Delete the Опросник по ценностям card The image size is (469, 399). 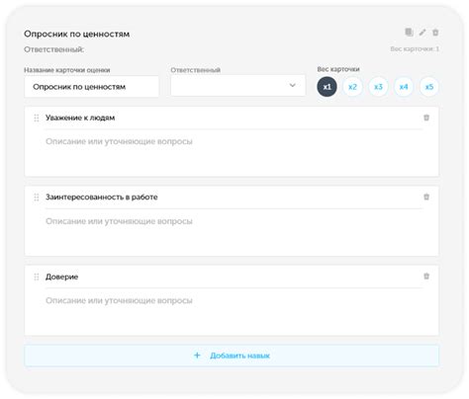435,33
